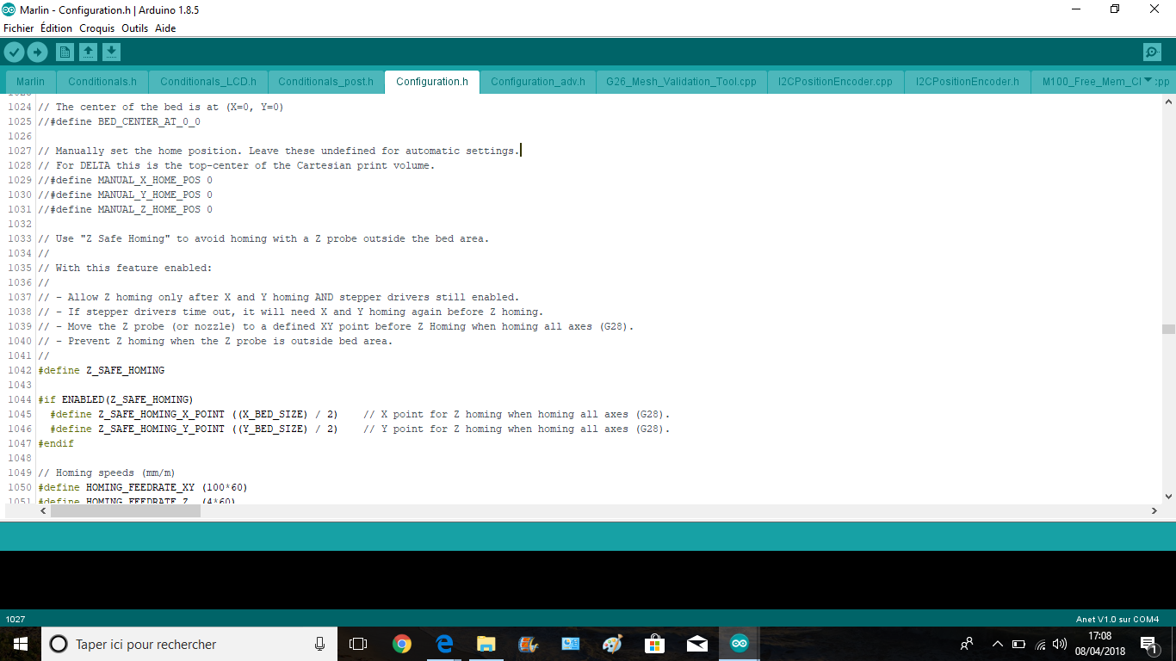Image resolution: width=1176 pixels, height=661 pixels.
Task: Click '//#define MANUAL_Y_HOME_POS 0' line
Action: 125,195
